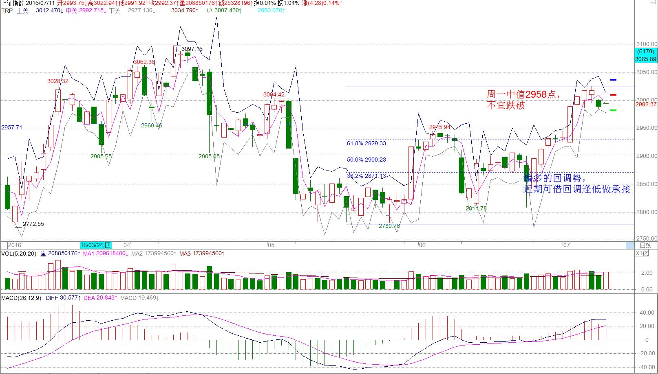This screenshot has width=658, height=374.
Task: Click the 2811.78 low label
Action: click(x=476, y=208)
